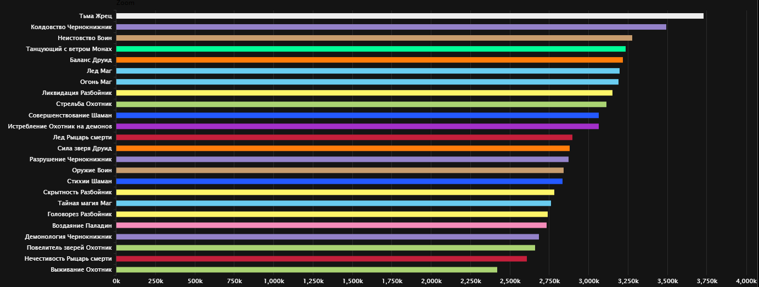
Task: Click the orange Сила зверя Друид bar
Action: (x=343, y=148)
